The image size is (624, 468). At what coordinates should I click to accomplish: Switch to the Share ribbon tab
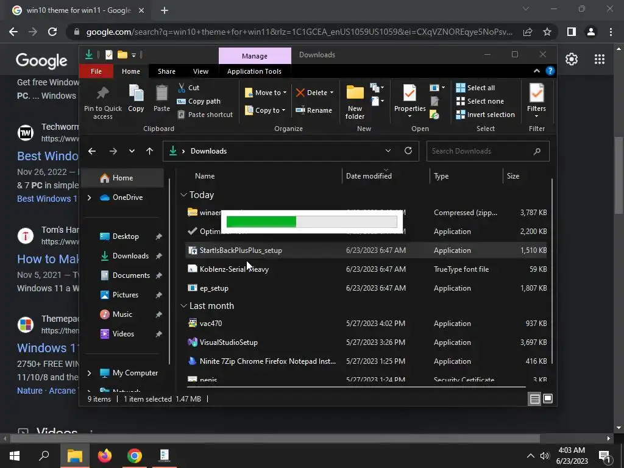[x=166, y=71]
